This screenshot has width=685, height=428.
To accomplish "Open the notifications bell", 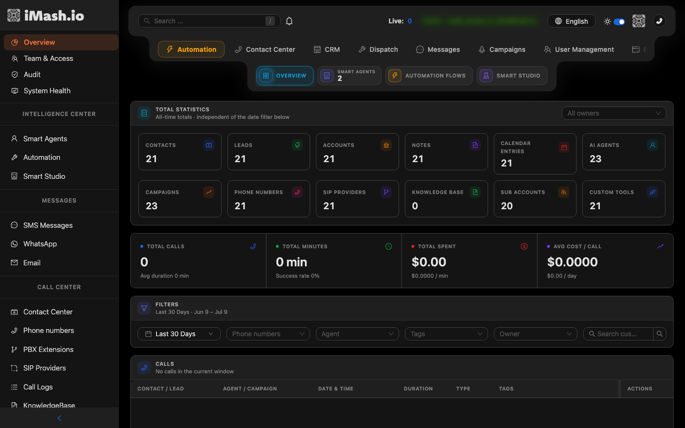I will coord(289,21).
